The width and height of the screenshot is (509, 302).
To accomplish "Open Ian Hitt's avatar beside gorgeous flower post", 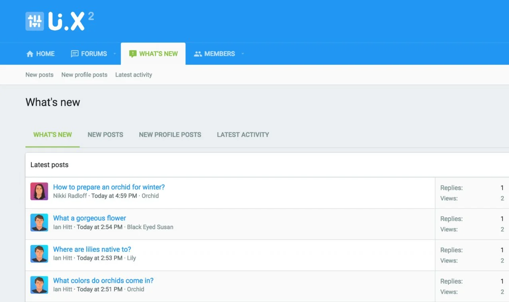I will 39,222.
